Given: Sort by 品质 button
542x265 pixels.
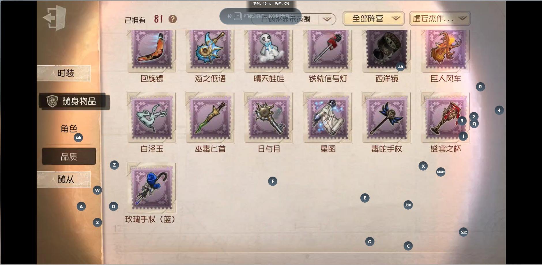Looking at the screenshot, I should pyautogui.click(x=69, y=156).
